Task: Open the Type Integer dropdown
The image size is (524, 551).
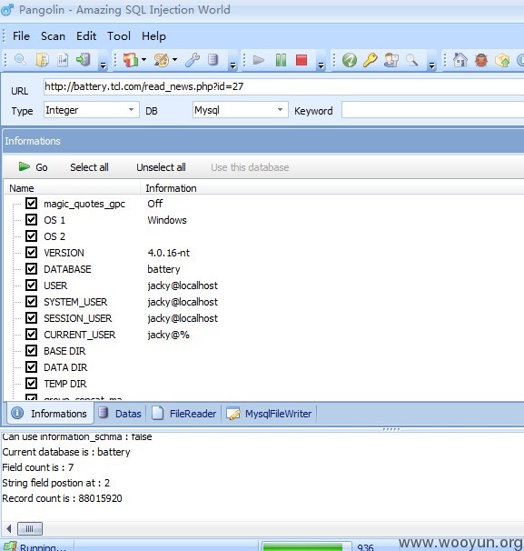Action: (131, 110)
